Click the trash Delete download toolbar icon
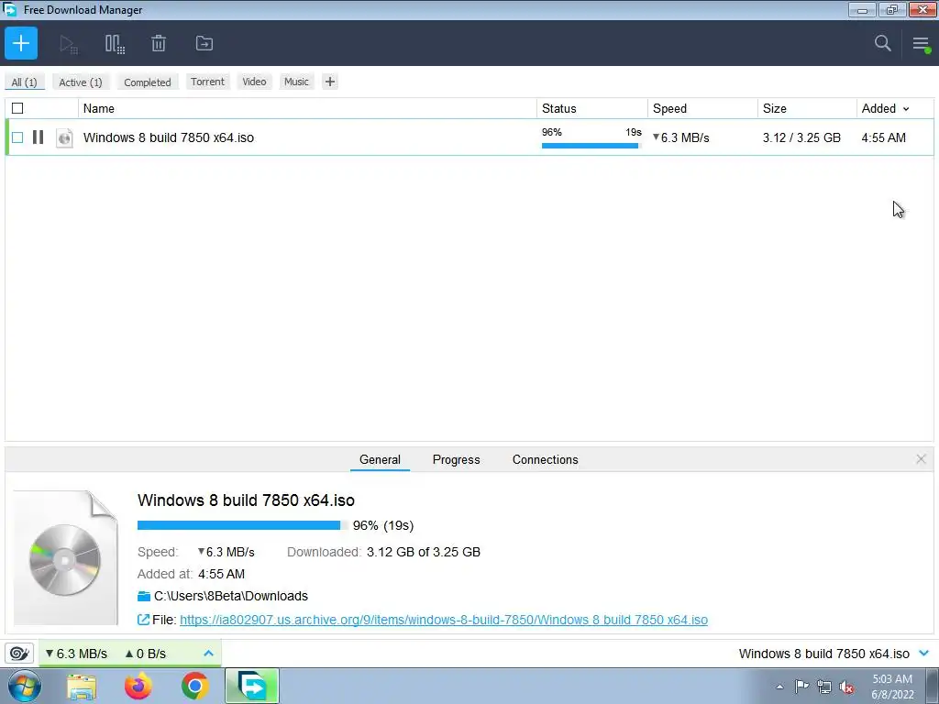Image resolution: width=939 pixels, height=704 pixels. point(159,43)
